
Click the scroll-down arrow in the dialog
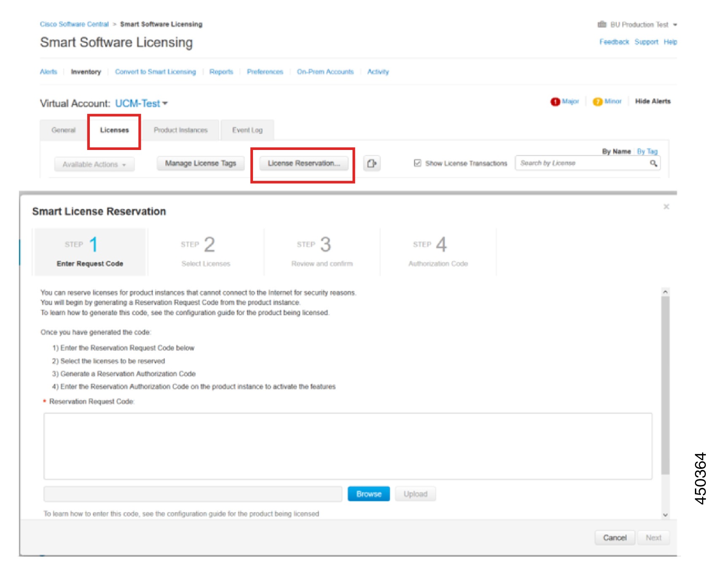point(665,514)
